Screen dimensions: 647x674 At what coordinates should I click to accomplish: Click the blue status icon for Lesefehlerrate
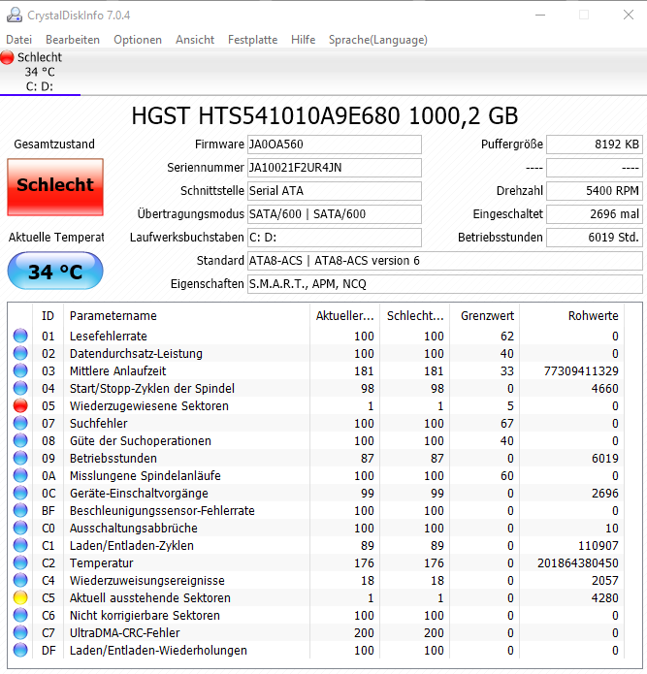pos(20,336)
